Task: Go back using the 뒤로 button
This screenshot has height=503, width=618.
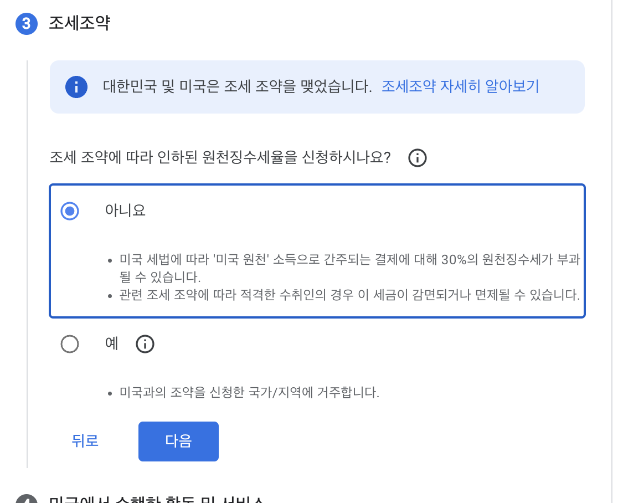Action: (85, 441)
